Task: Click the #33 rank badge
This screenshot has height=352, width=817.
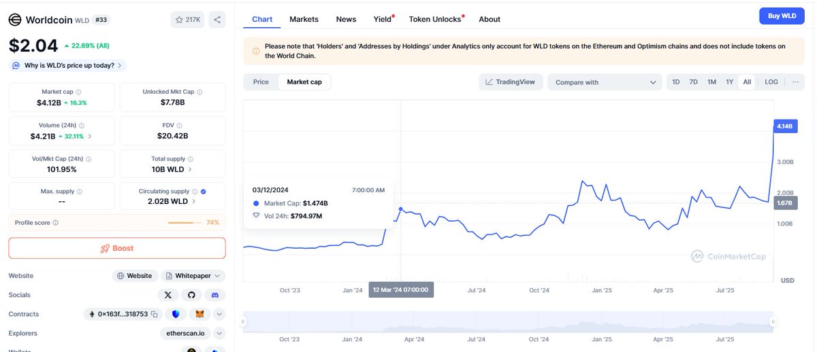Action: 101,20
